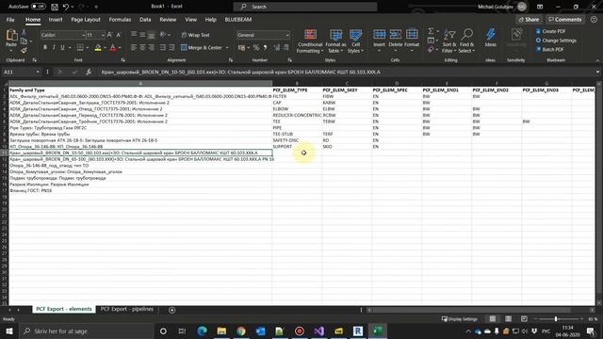Open File Explorer from taskbar
The height and width of the screenshot is (339, 603).
[221, 331]
